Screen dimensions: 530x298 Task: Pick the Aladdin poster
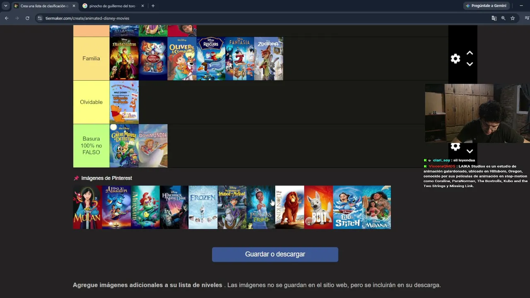pyautogui.click(x=116, y=207)
